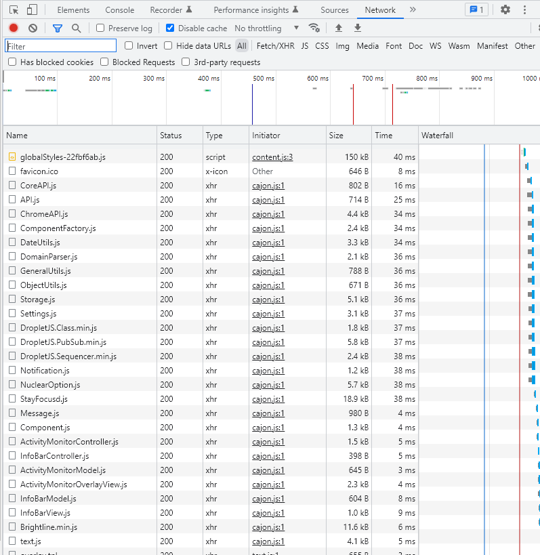Open cajon.js:1 initiator for text.js
This screenshot has width=540, height=555.
pyautogui.click(x=268, y=541)
